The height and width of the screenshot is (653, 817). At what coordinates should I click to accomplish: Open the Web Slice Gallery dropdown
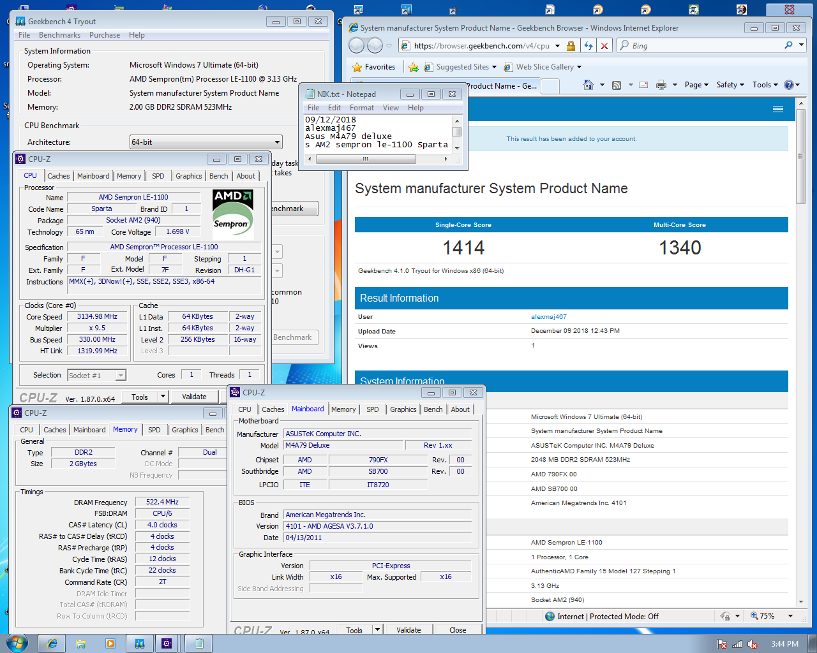pyautogui.click(x=579, y=67)
